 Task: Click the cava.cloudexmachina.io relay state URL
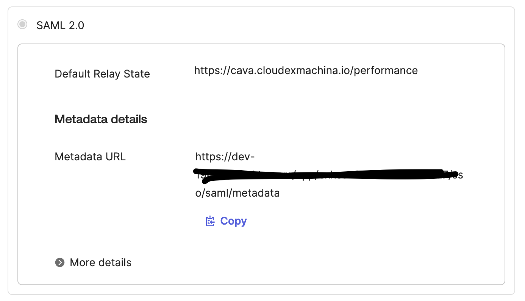[x=306, y=71]
